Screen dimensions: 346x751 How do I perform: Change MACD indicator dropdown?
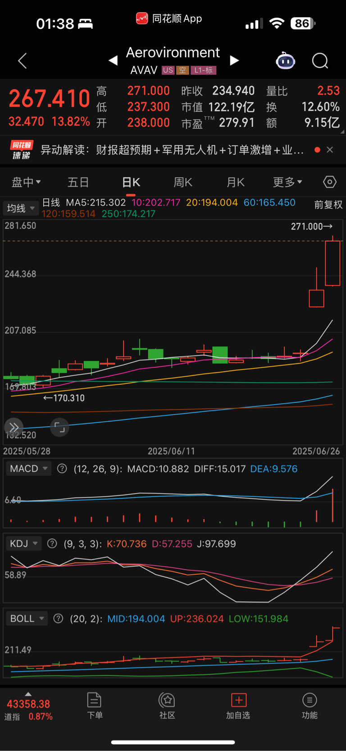click(x=29, y=469)
